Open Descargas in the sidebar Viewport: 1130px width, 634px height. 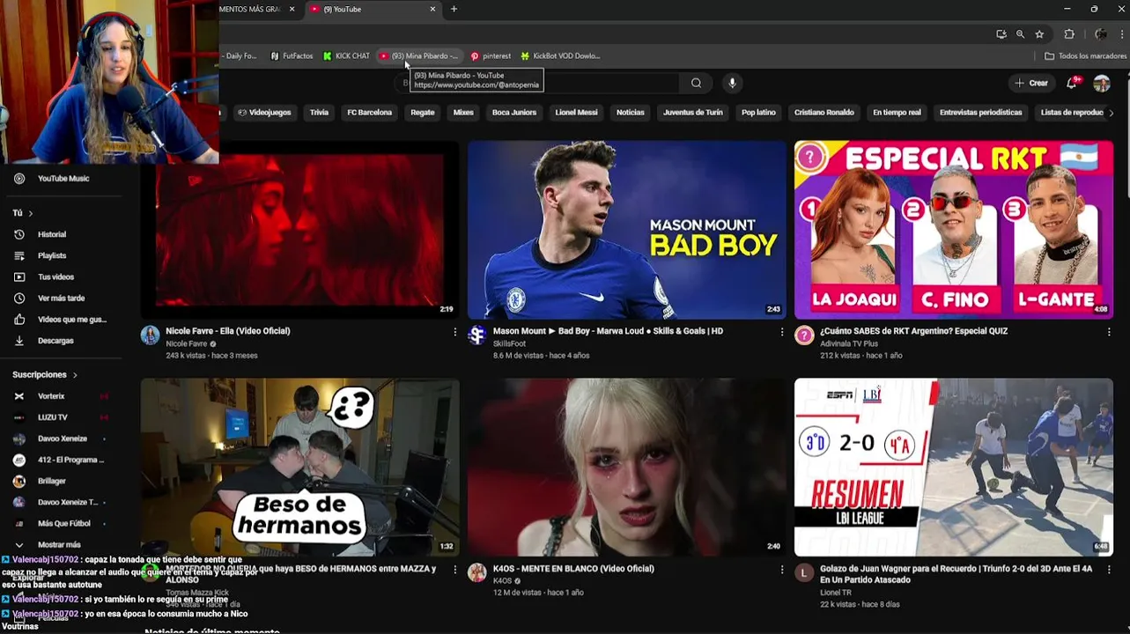coord(55,340)
